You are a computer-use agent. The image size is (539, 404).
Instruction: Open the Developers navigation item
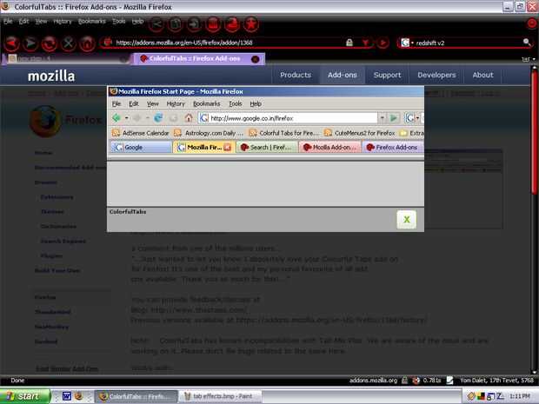(436, 75)
